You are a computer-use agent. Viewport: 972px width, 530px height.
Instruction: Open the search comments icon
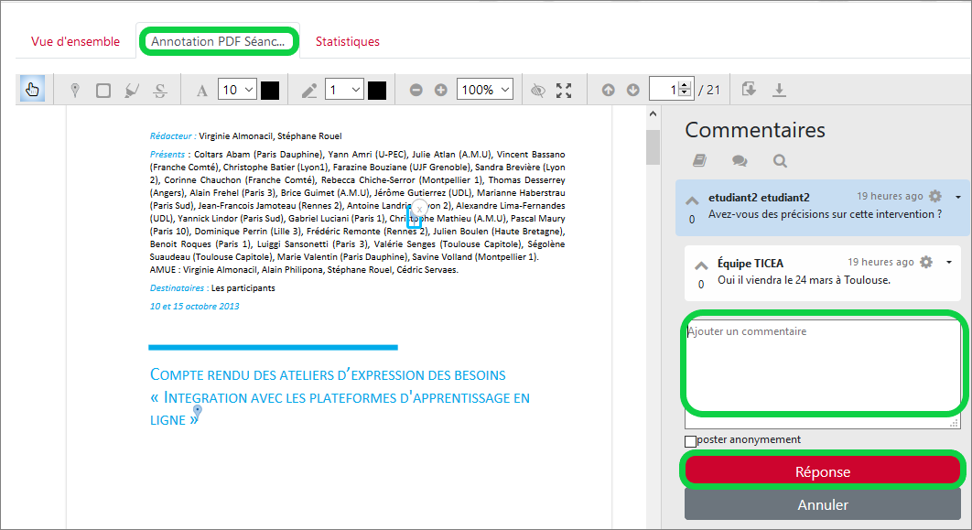(780, 161)
